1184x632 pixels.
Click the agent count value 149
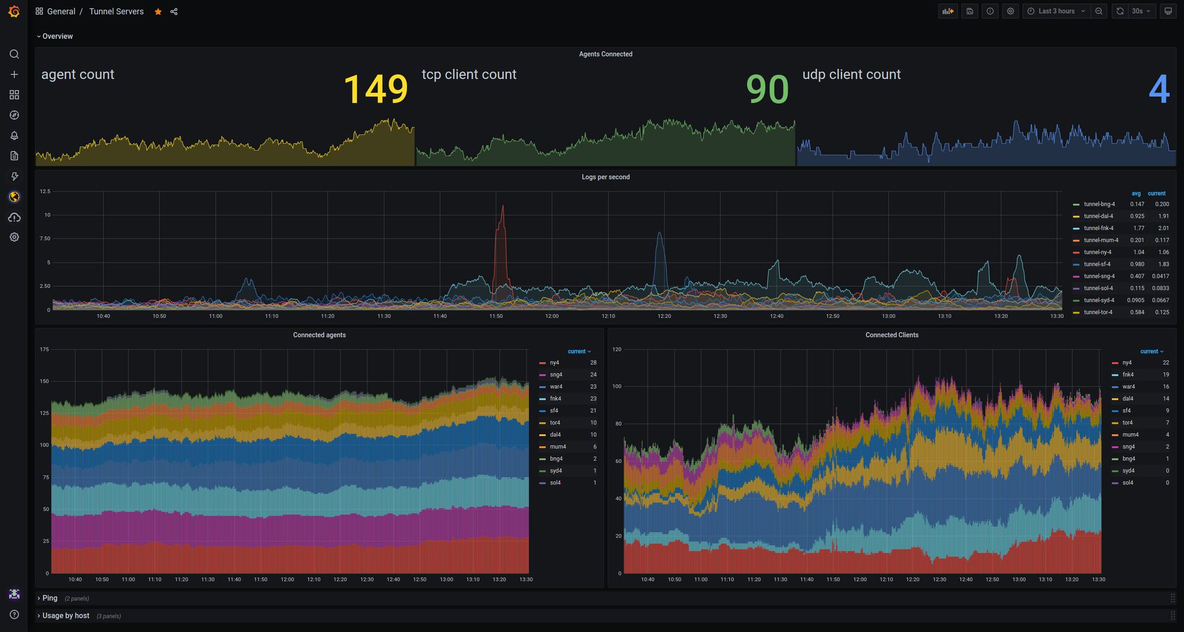(376, 90)
